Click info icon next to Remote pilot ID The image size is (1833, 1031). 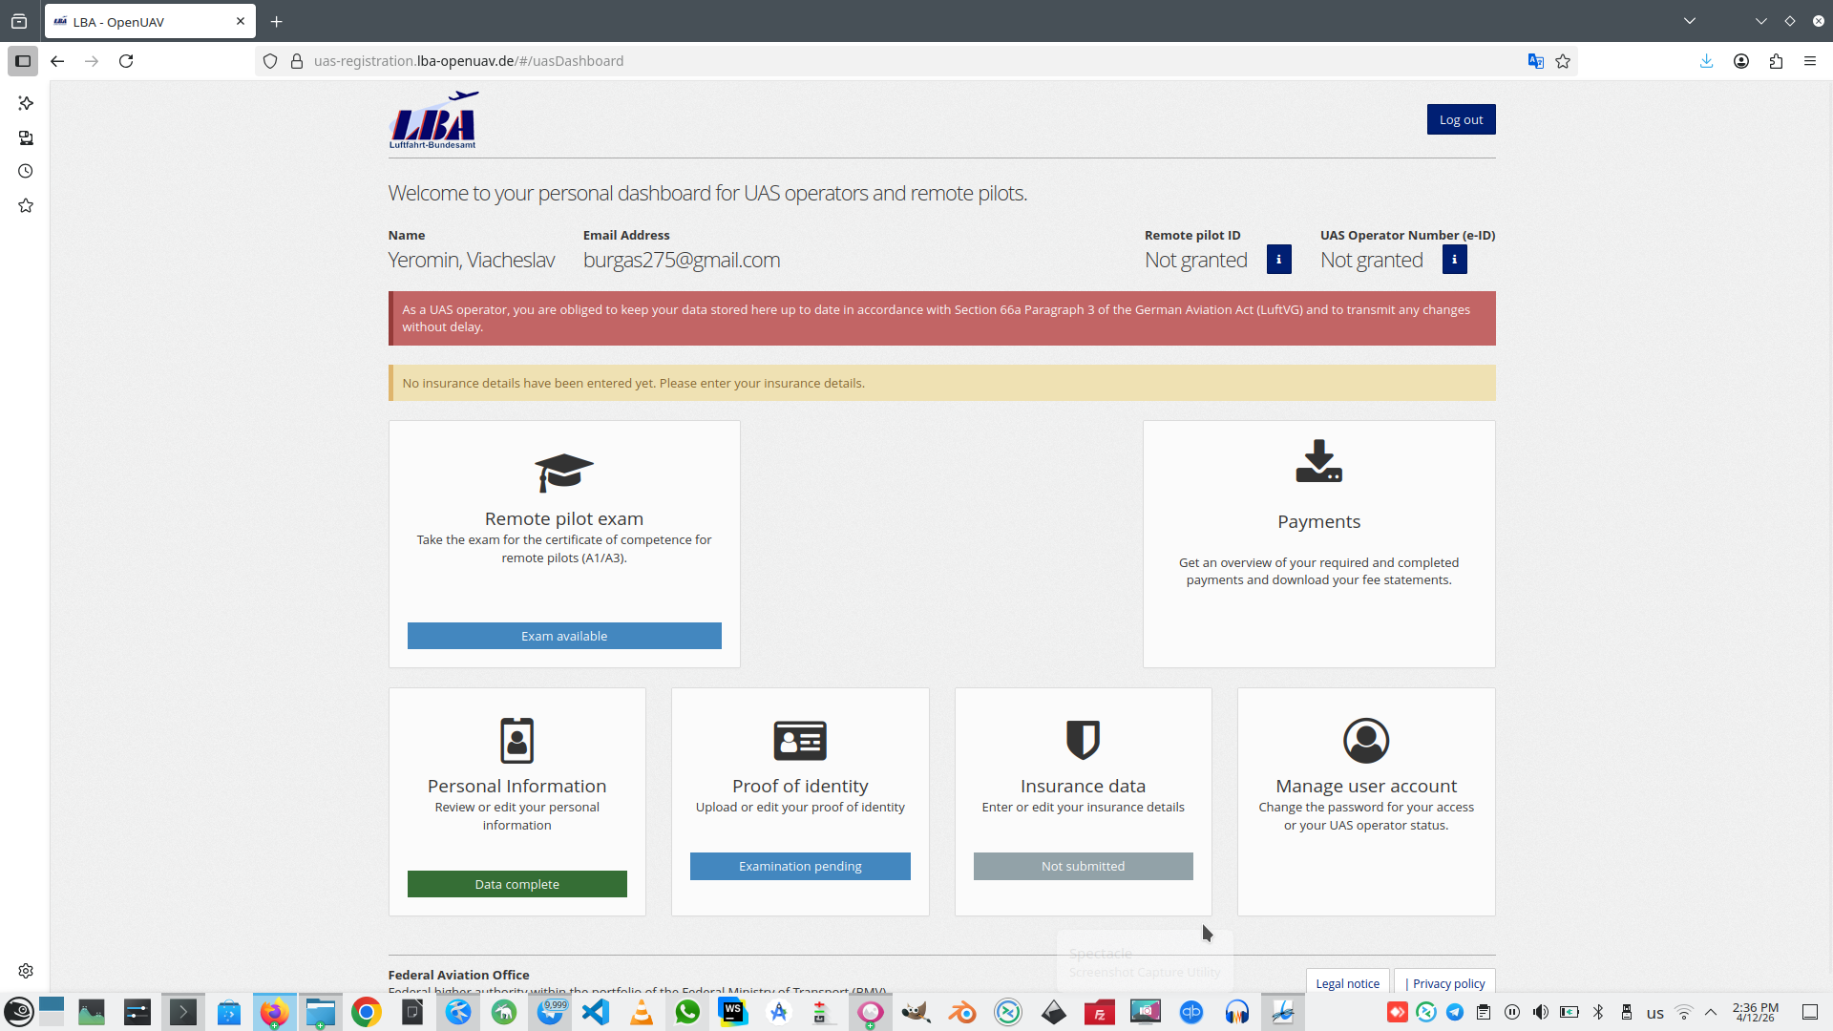(1278, 260)
